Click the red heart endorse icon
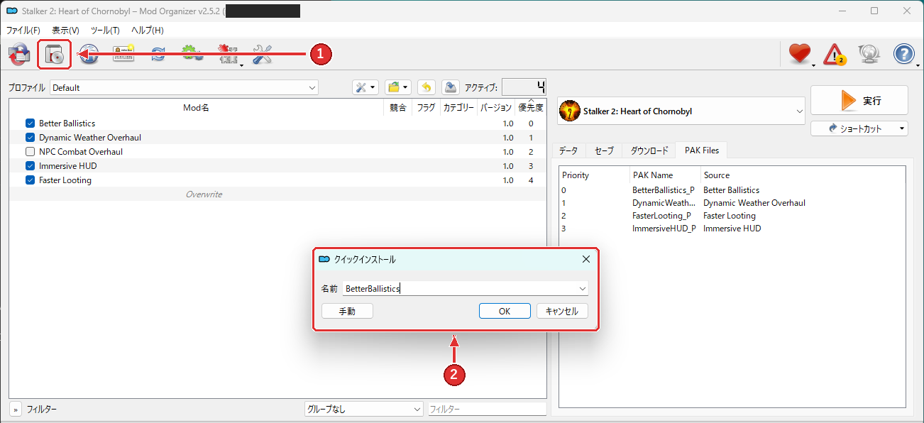Screen dimensions: 924x423 click(x=800, y=55)
